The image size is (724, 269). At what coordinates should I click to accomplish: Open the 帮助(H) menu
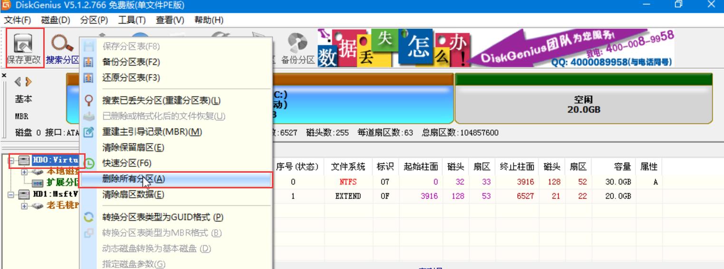click(x=209, y=20)
